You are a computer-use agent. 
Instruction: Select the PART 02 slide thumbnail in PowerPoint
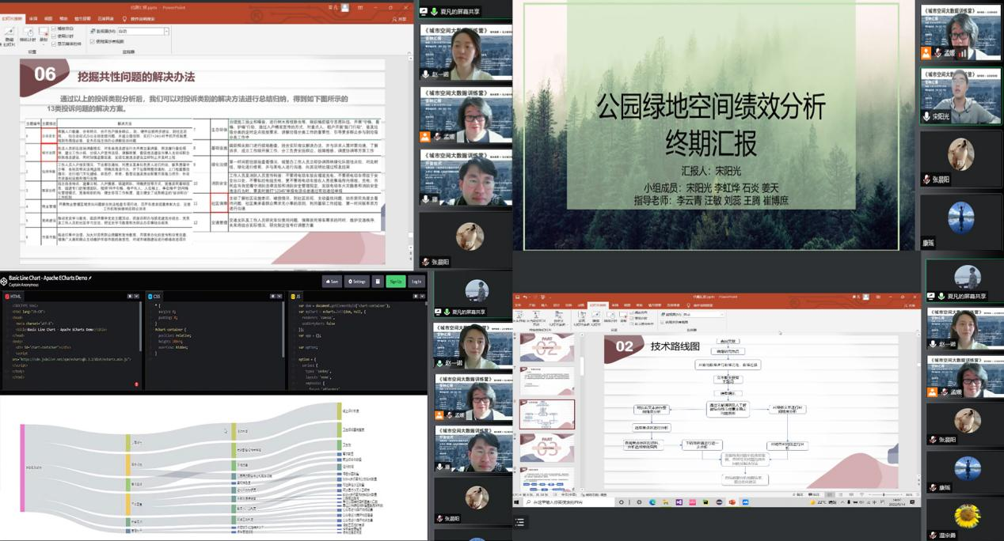point(547,348)
